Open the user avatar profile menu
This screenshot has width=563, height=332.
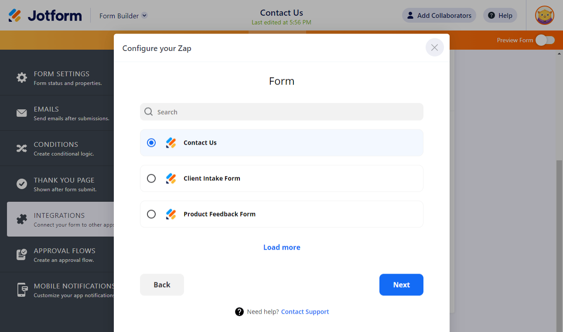544,16
